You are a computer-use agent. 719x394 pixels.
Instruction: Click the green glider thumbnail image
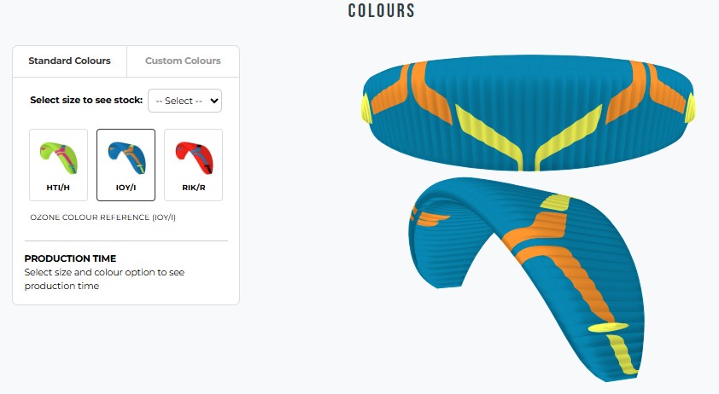coord(59,157)
